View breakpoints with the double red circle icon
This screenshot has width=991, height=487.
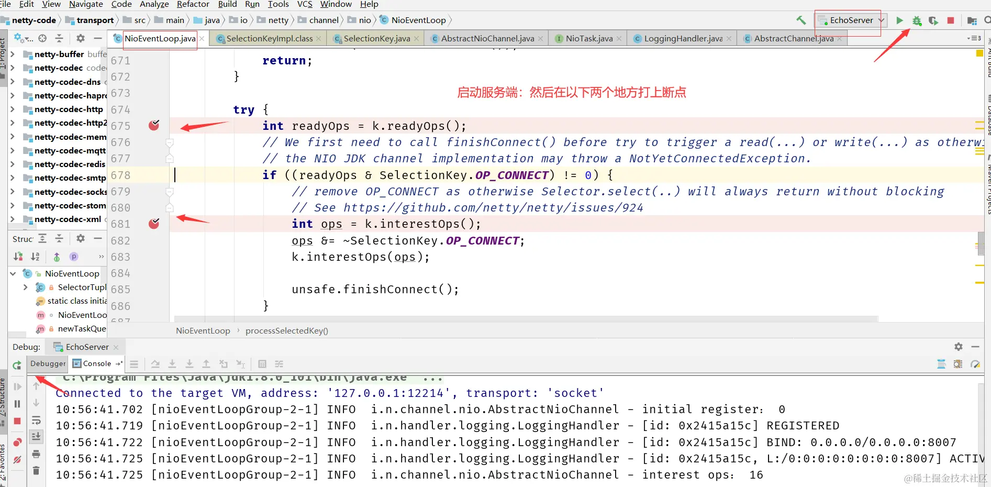(x=17, y=442)
